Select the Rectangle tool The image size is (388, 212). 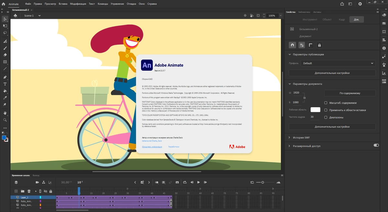[5, 62]
